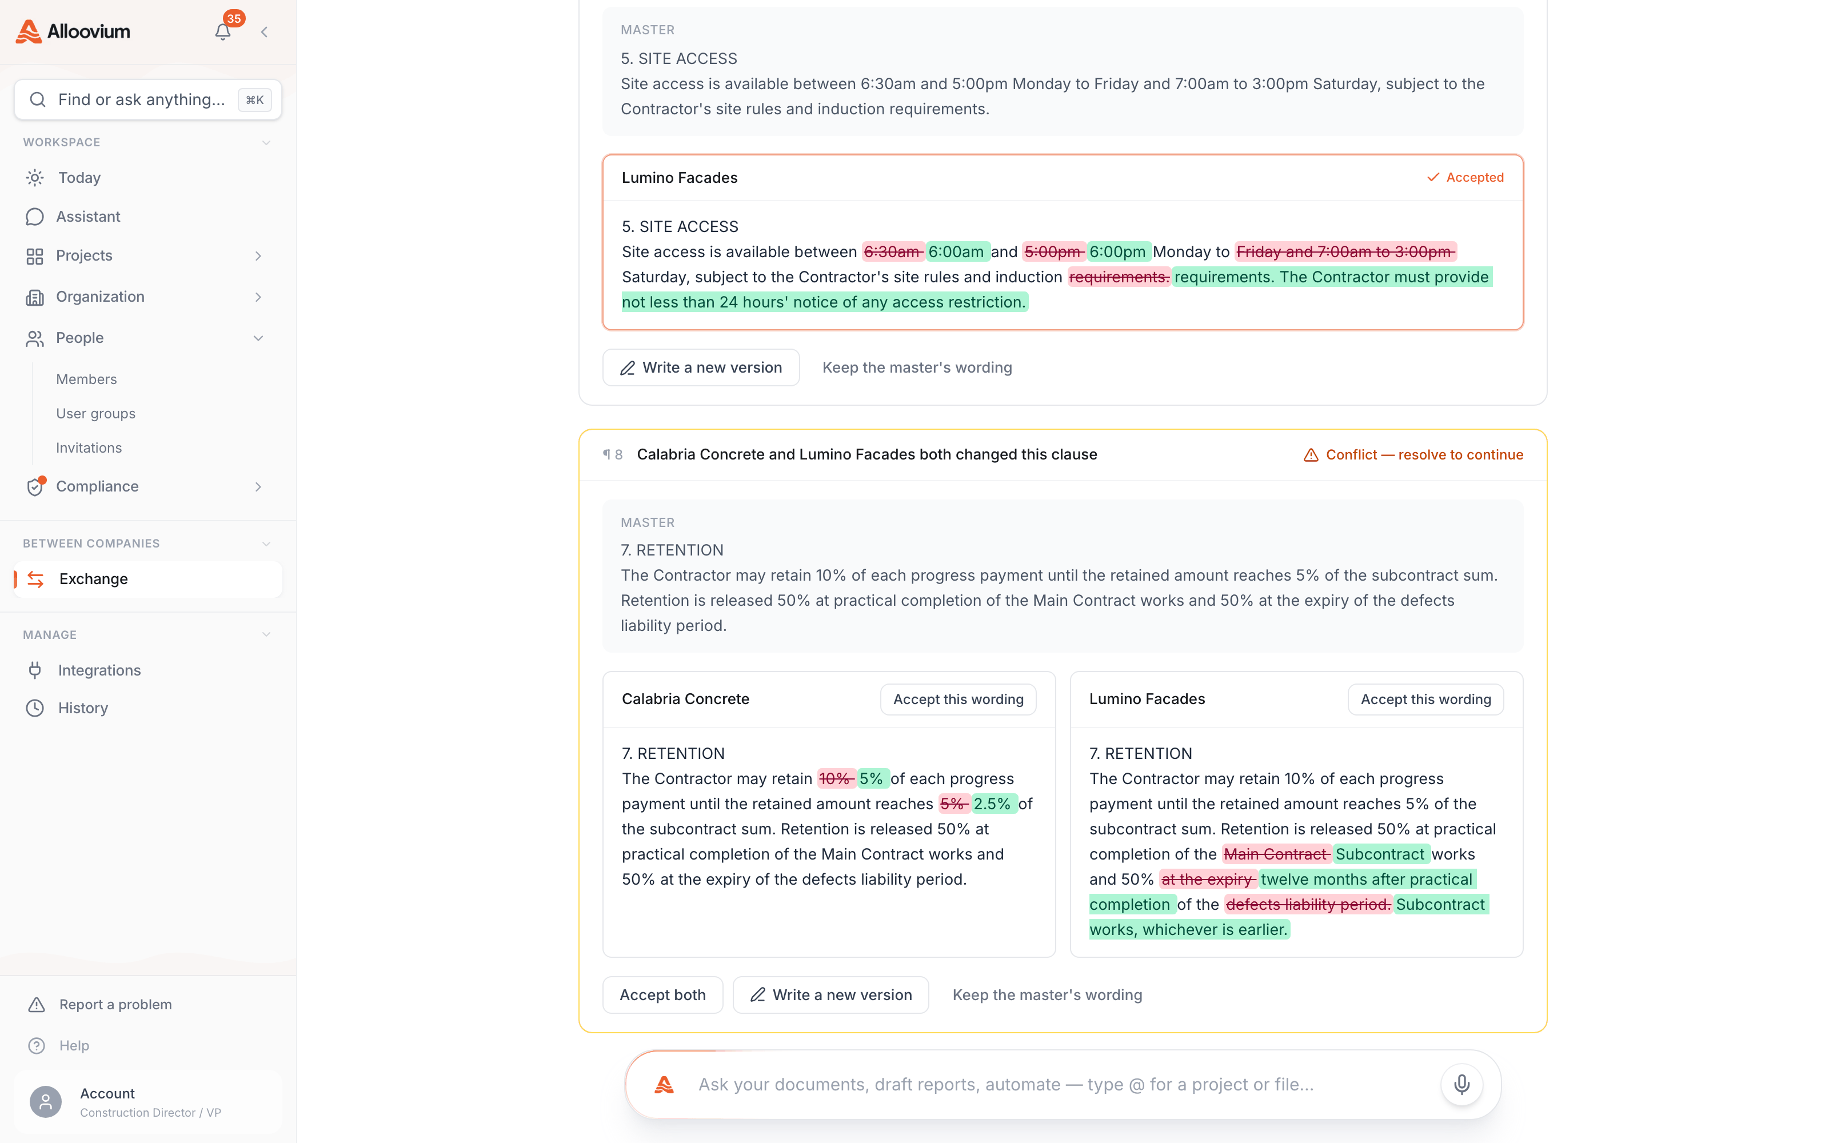Open Invitations
Screen dimensions: 1829x1143
tap(89, 448)
